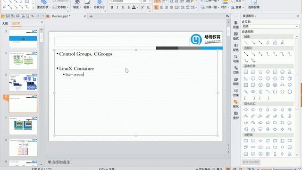Select the crescent moon shape

(x=260, y=92)
